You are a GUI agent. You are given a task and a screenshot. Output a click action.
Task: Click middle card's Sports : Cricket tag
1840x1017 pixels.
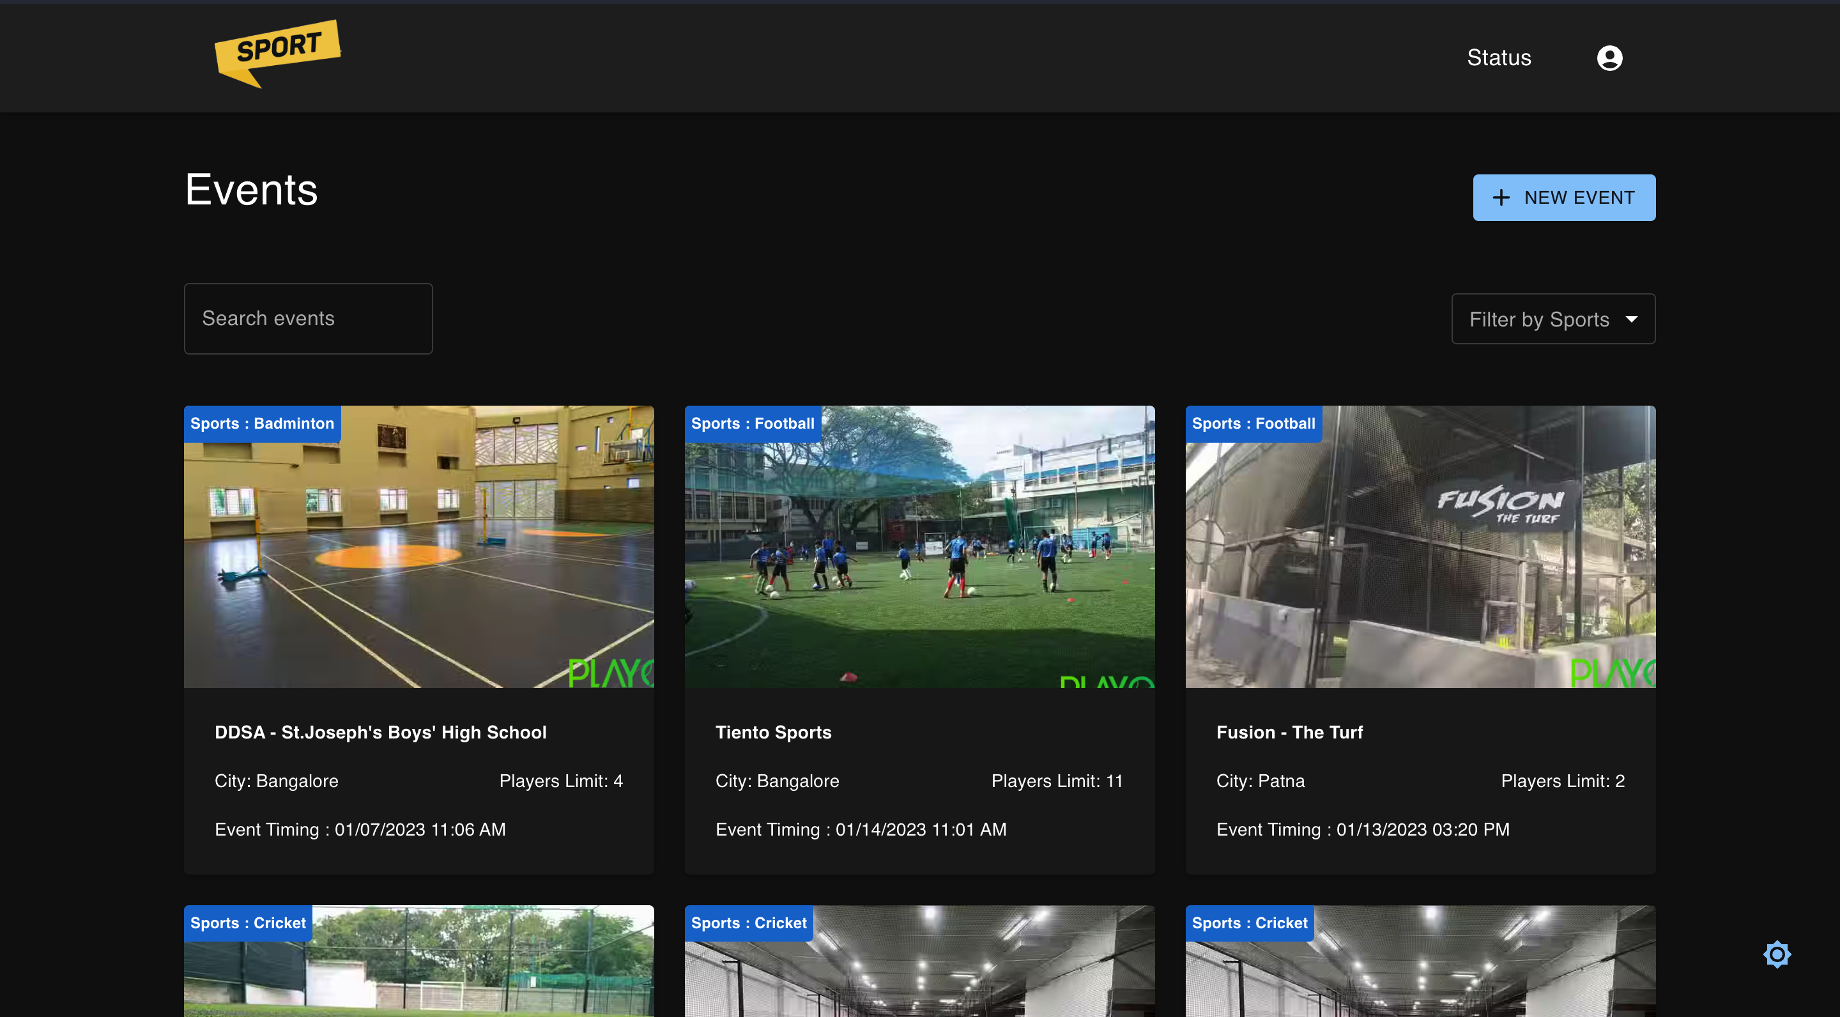point(748,922)
